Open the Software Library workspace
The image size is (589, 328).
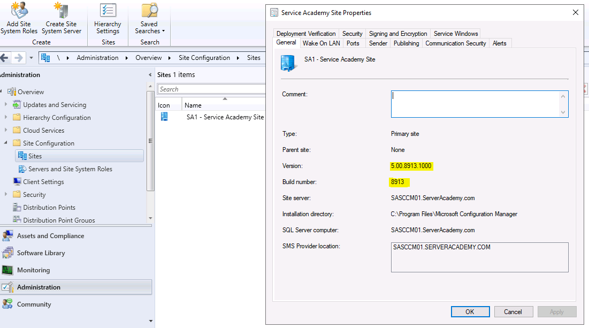[x=41, y=253]
